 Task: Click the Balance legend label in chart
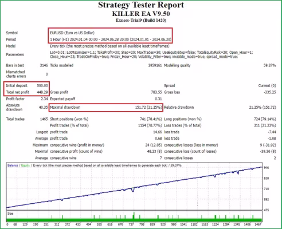(13, 165)
